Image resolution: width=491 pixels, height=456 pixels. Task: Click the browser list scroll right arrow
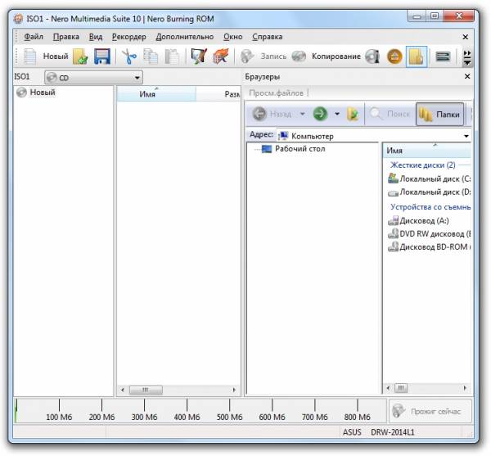click(465, 388)
